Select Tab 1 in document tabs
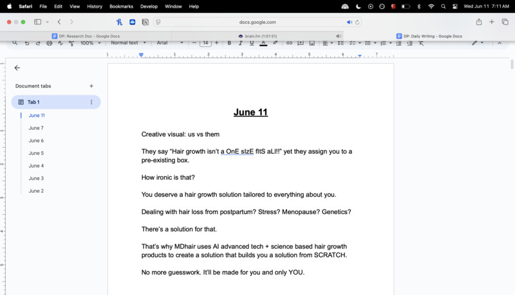The width and height of the screenshot is (515, 295). (56, 102)
